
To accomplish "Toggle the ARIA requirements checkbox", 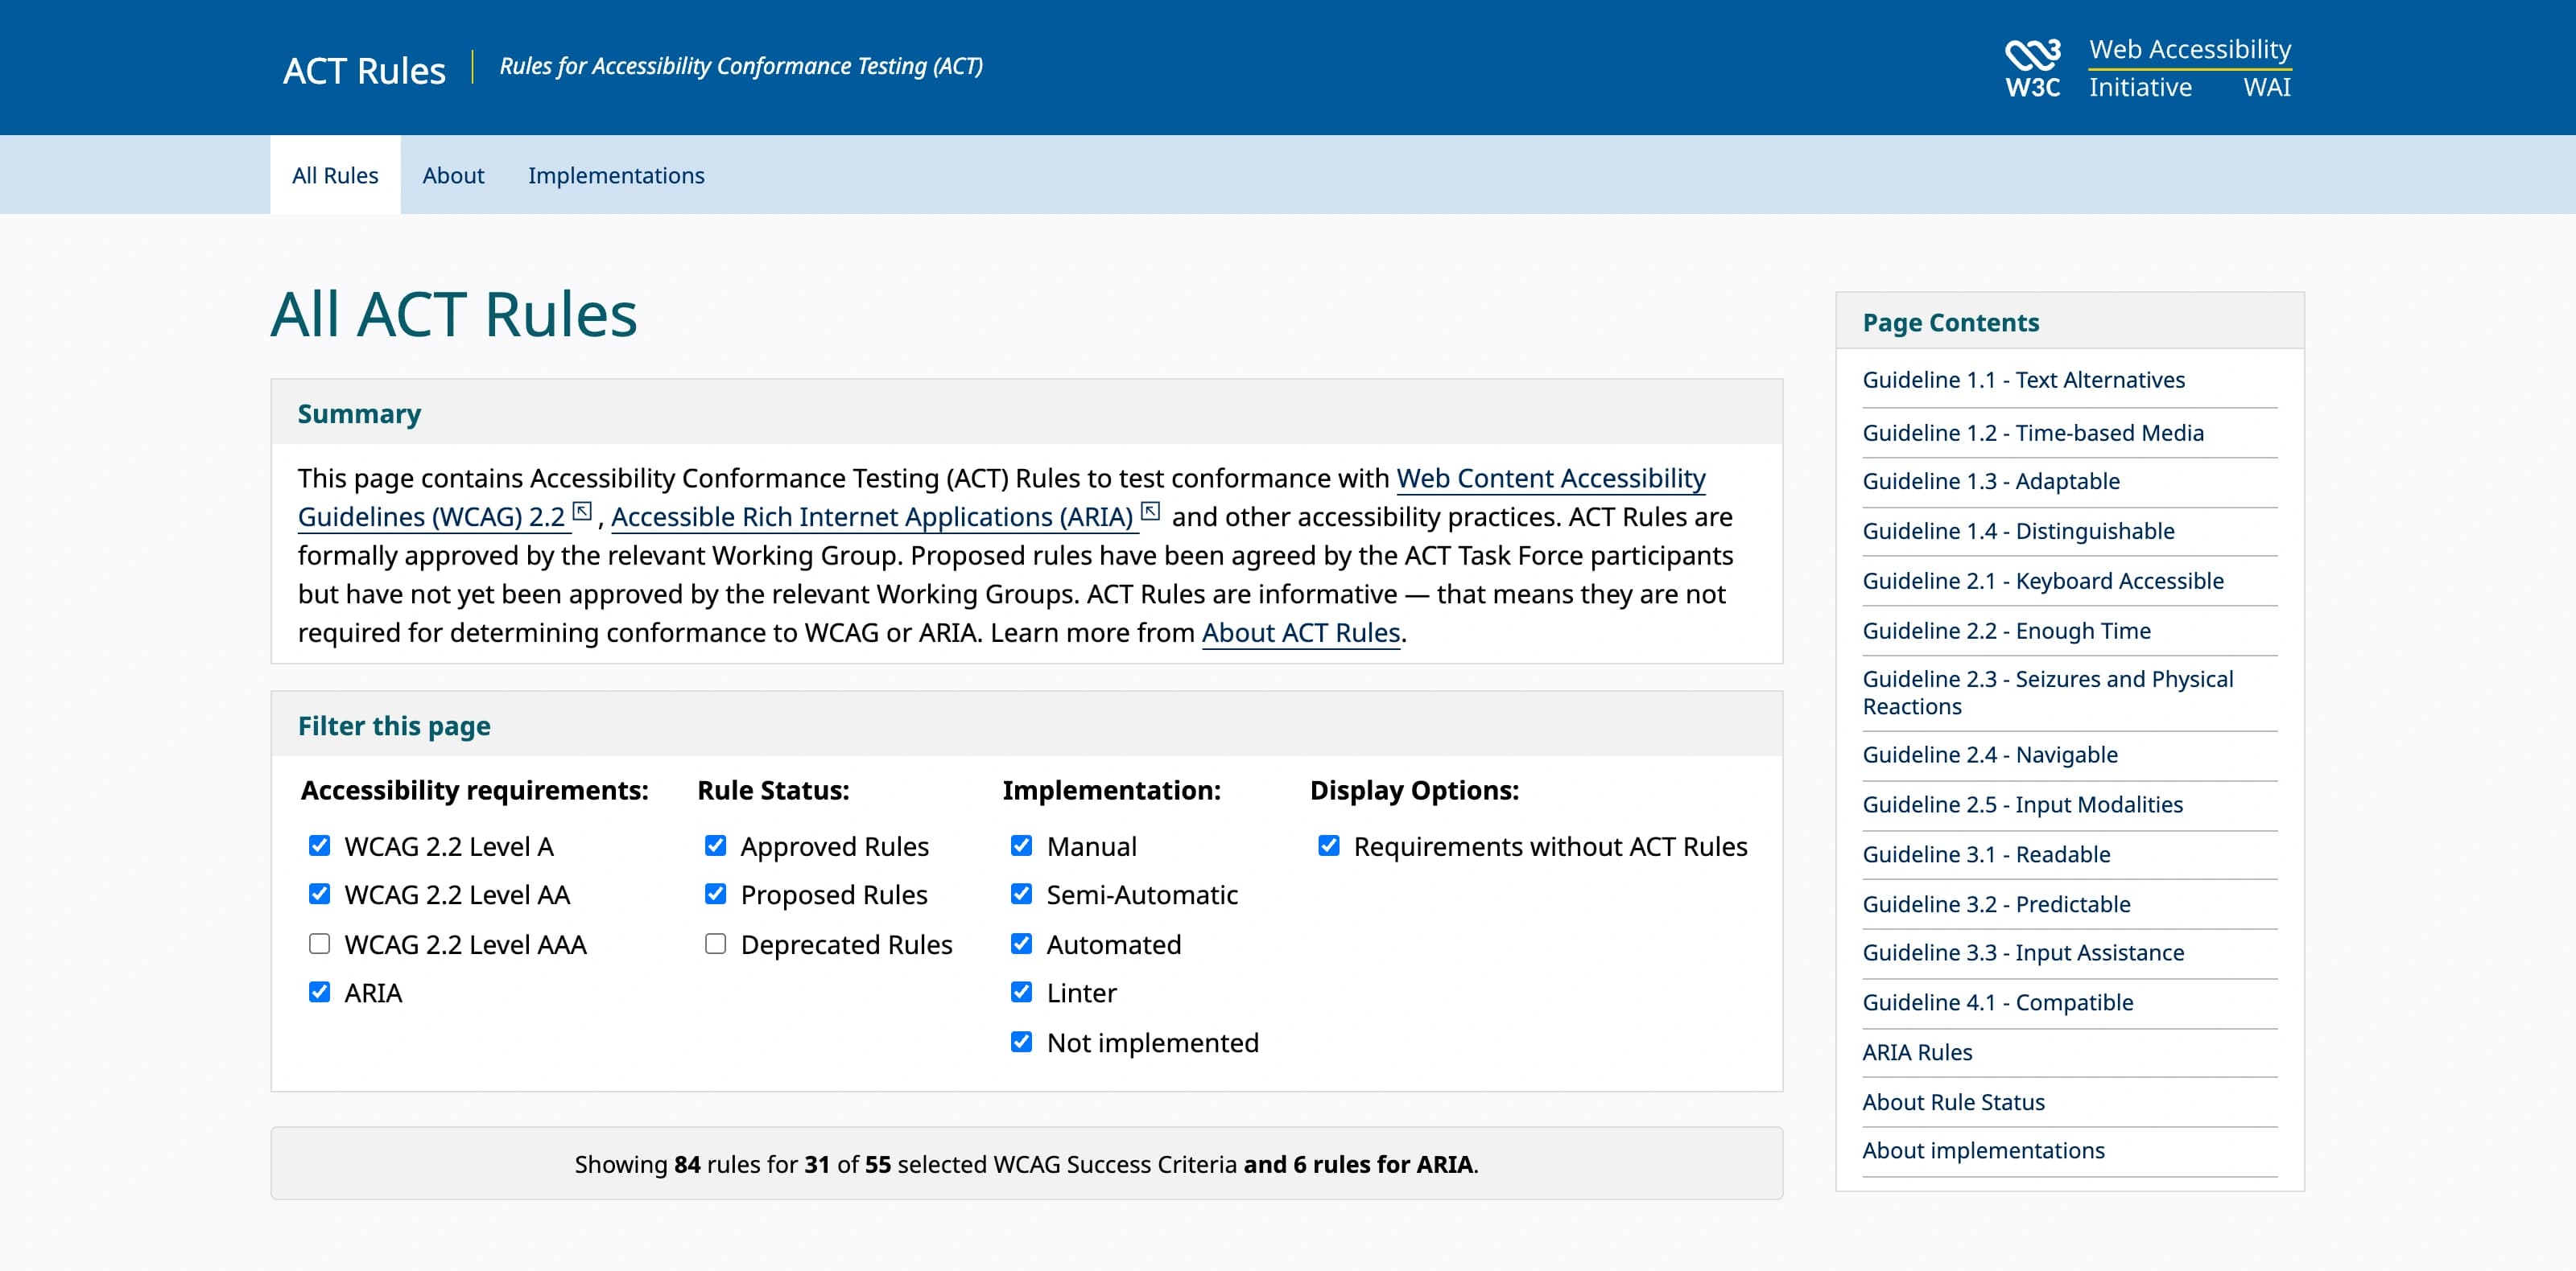I will point(319,991).
